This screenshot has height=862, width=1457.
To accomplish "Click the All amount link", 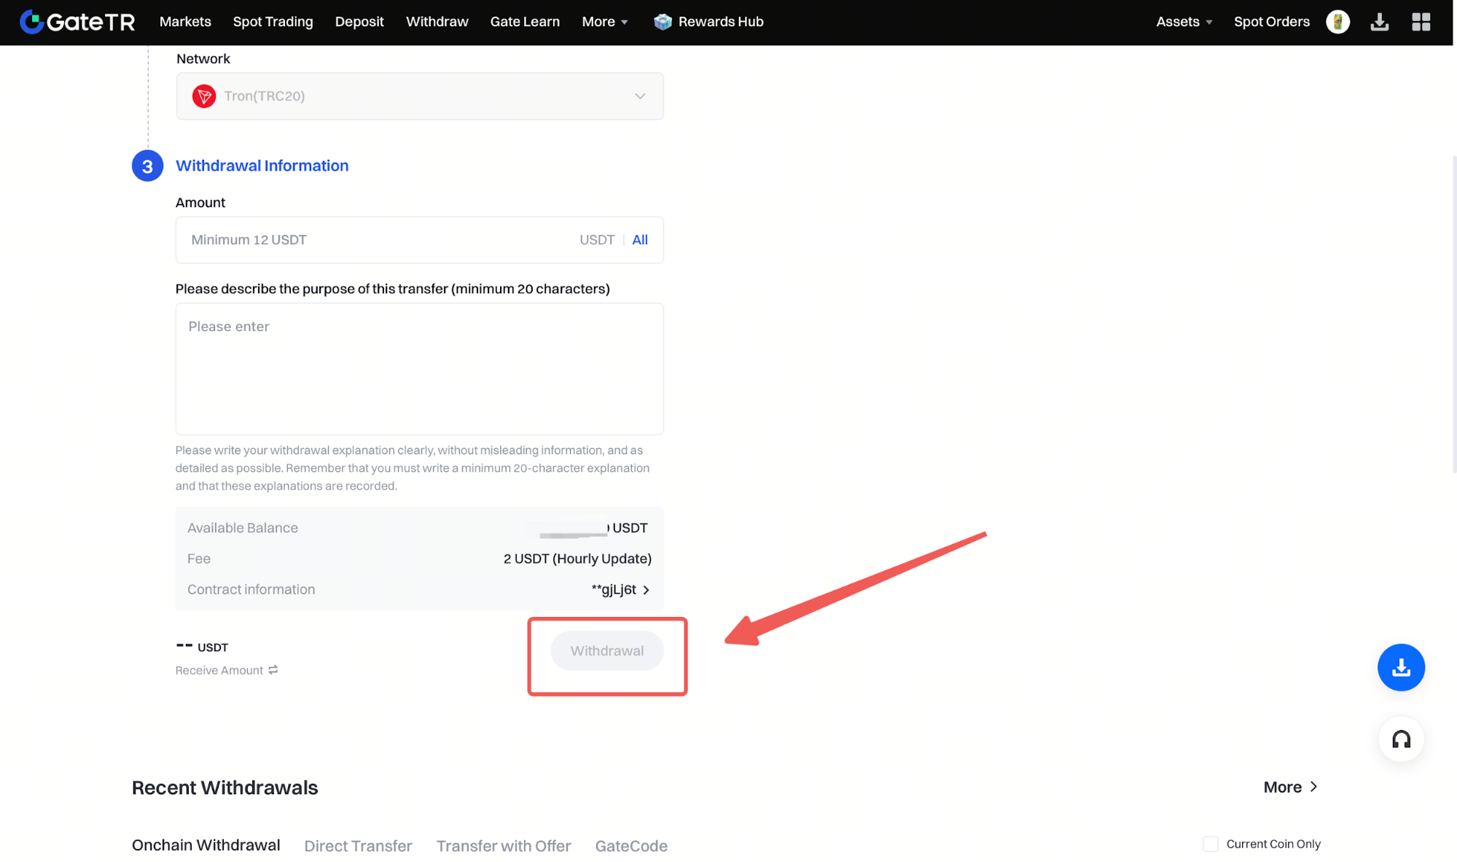I will pyautogui.click(x=639, y=240).
